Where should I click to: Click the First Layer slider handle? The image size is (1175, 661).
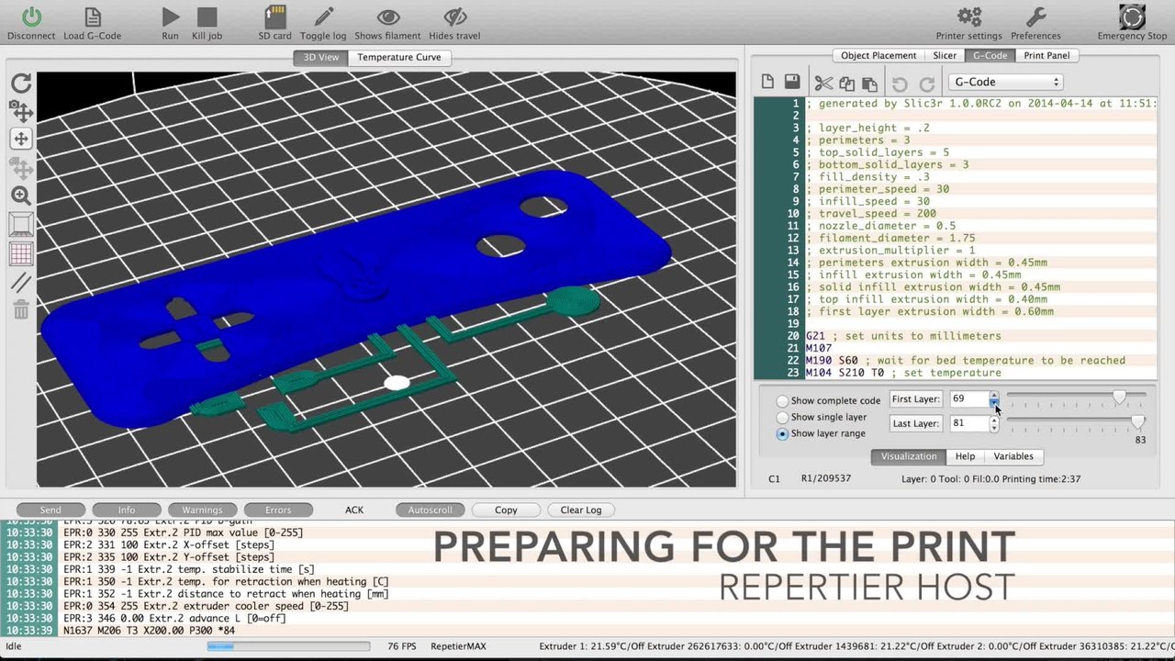[x=1119, y=397]
